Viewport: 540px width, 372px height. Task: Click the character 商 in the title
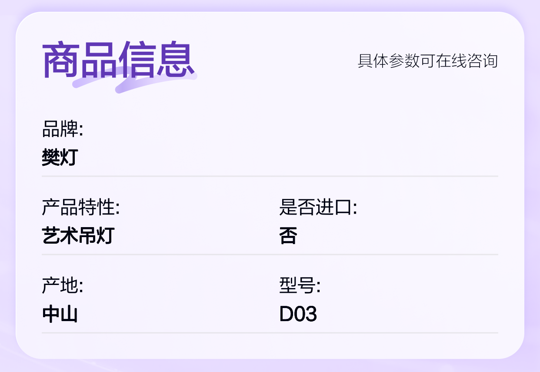point(60,60)
